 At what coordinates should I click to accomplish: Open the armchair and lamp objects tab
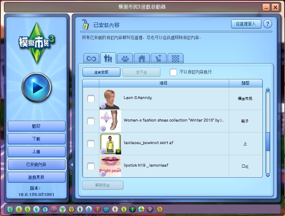(x=158, y=59)
